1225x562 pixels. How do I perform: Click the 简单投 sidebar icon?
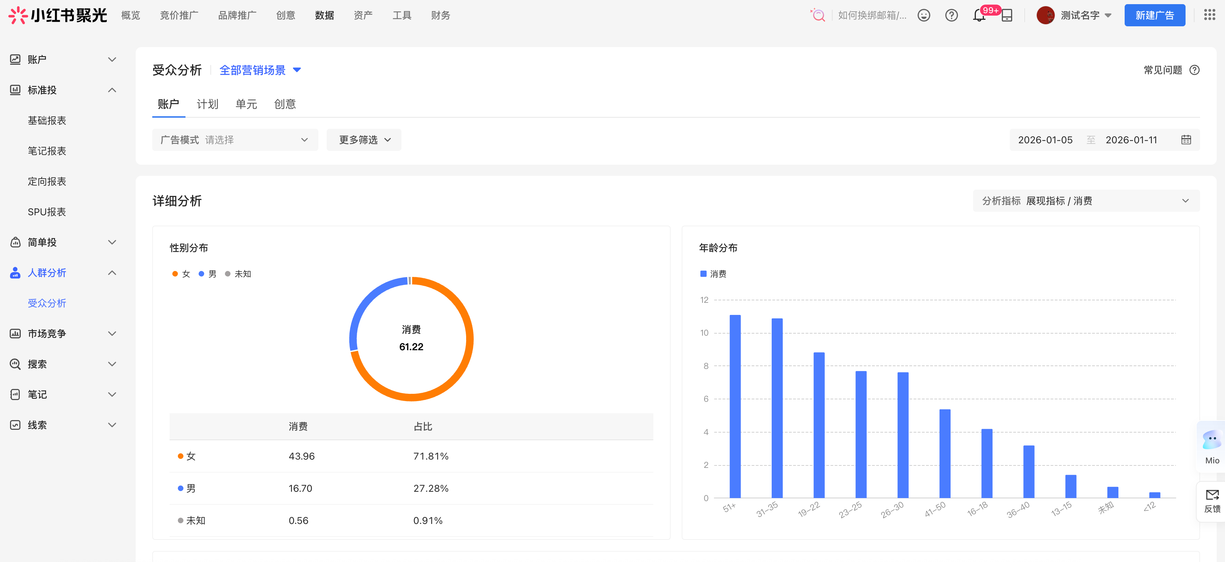15,242
